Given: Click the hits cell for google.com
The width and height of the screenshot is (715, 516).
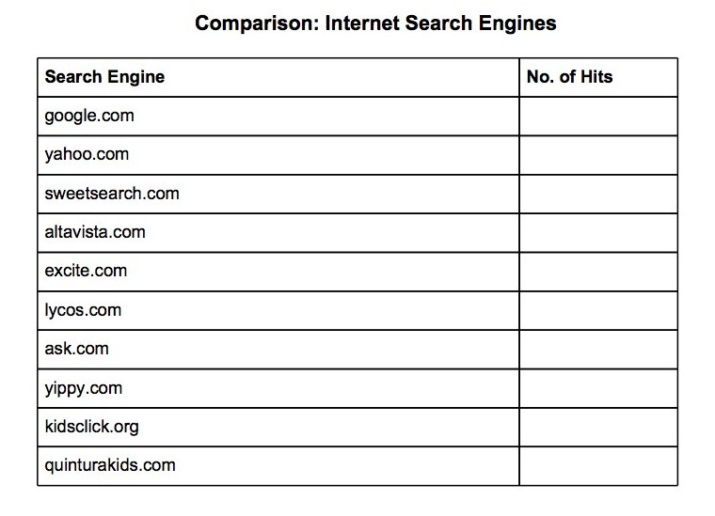Looking at the screenshot, I should pyautogui.click(x=597, y=116).
